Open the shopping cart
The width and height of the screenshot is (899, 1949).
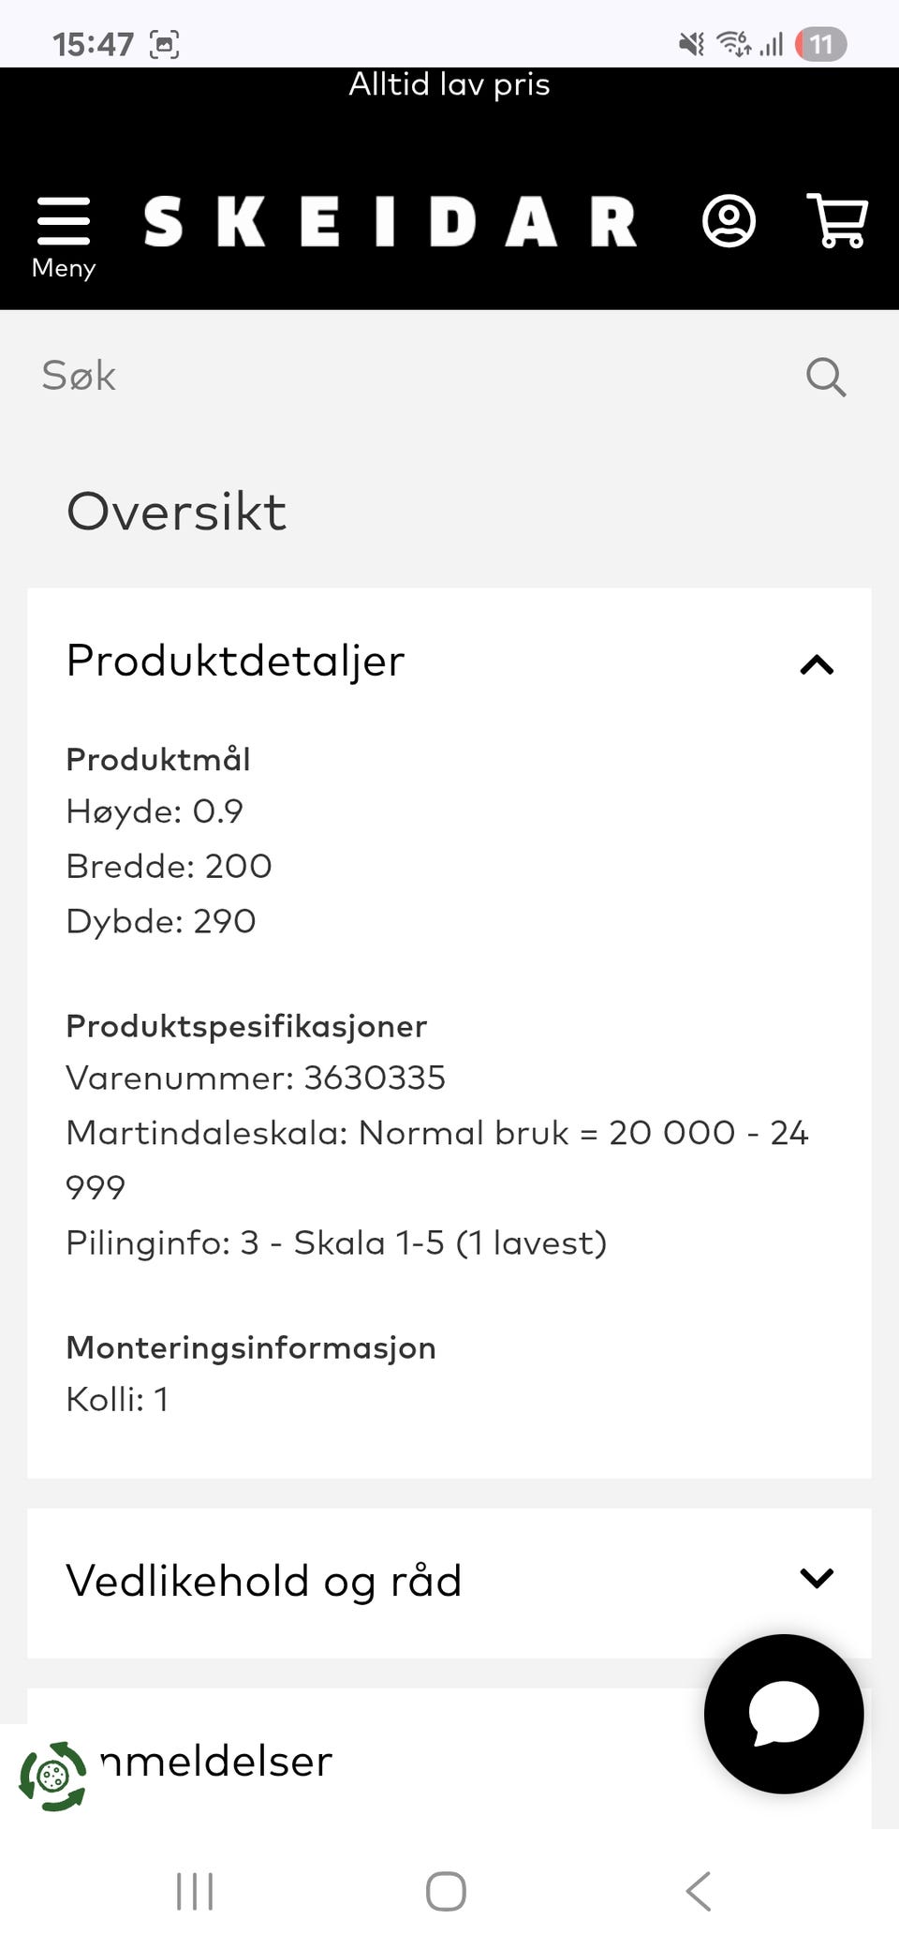837,221
